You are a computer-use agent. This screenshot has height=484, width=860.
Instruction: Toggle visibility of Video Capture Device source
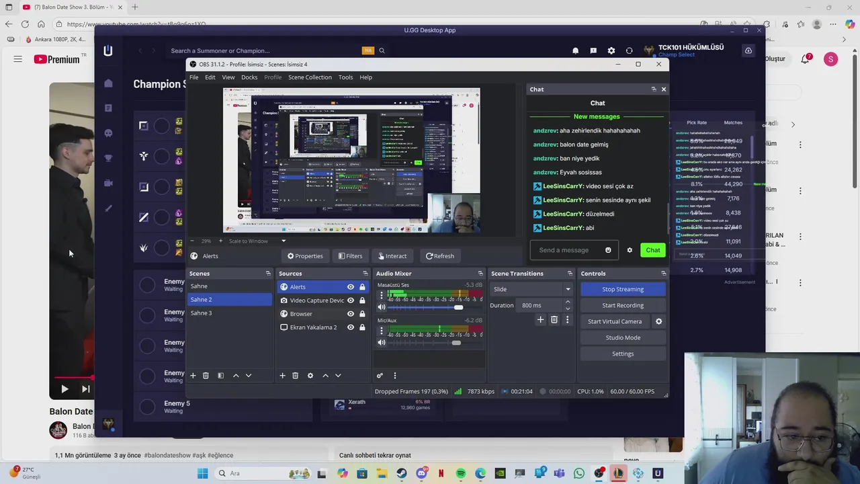(x=350, y=300)
